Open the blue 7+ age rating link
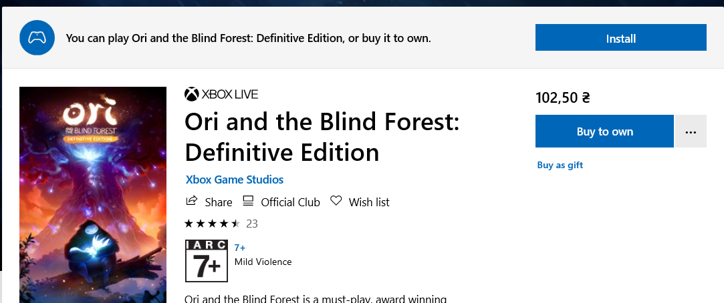Screen dimensions: 724x303 point(240,247)
